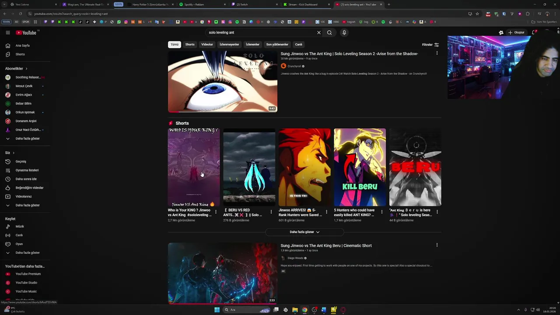Switch to the Spotify browser tab
The image size is (560, 315).
[x=203, y=4]
